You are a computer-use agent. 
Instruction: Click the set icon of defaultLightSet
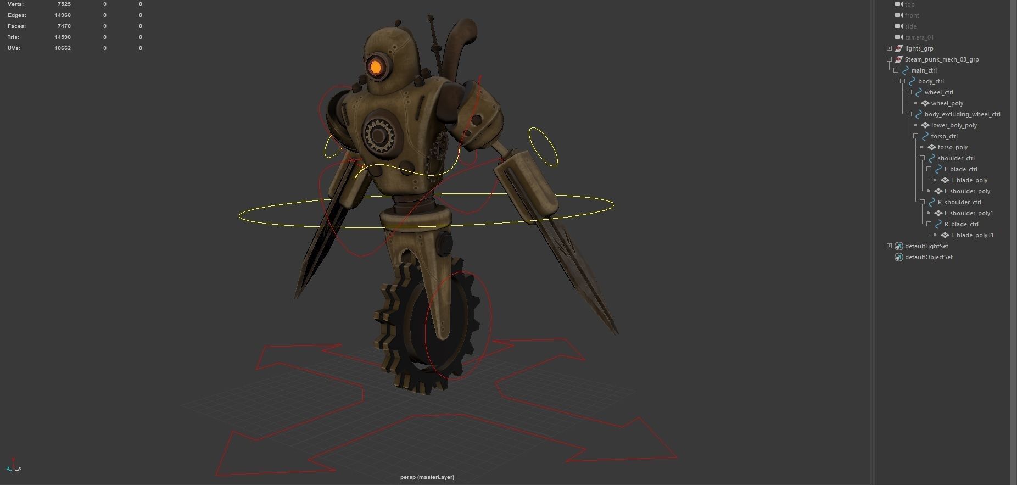[899, 246]
